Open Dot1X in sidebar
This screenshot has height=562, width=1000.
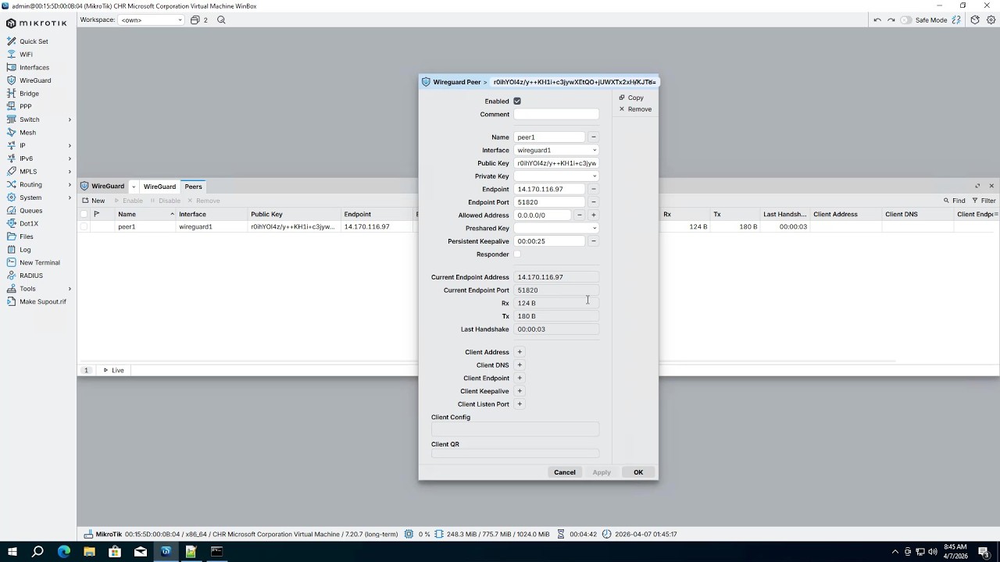tap(29, 223)
